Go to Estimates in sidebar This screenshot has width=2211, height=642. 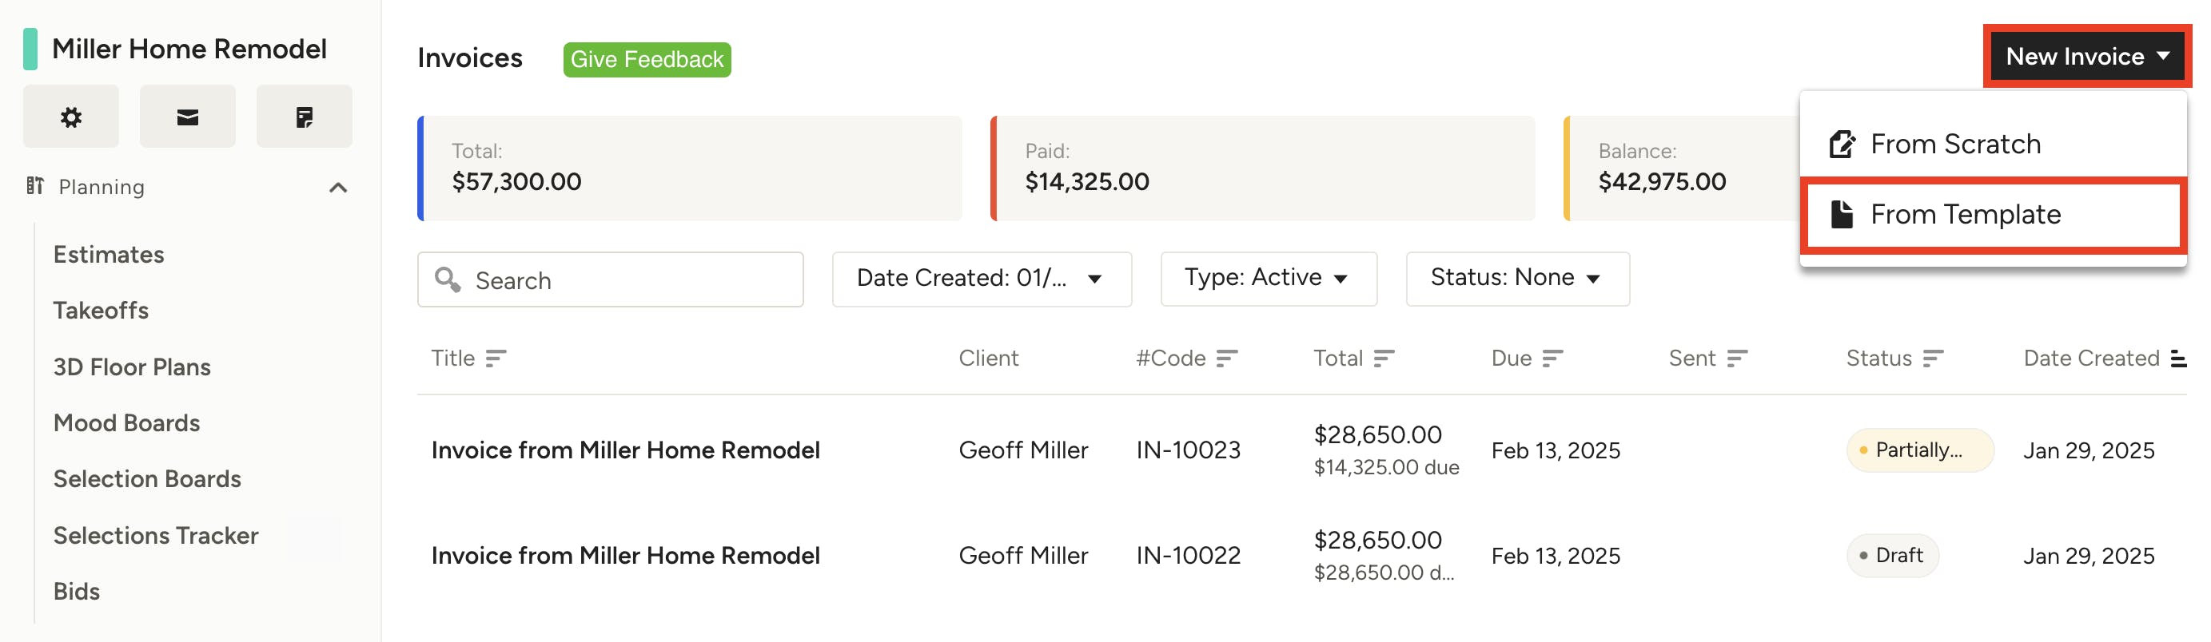(108, 255)
